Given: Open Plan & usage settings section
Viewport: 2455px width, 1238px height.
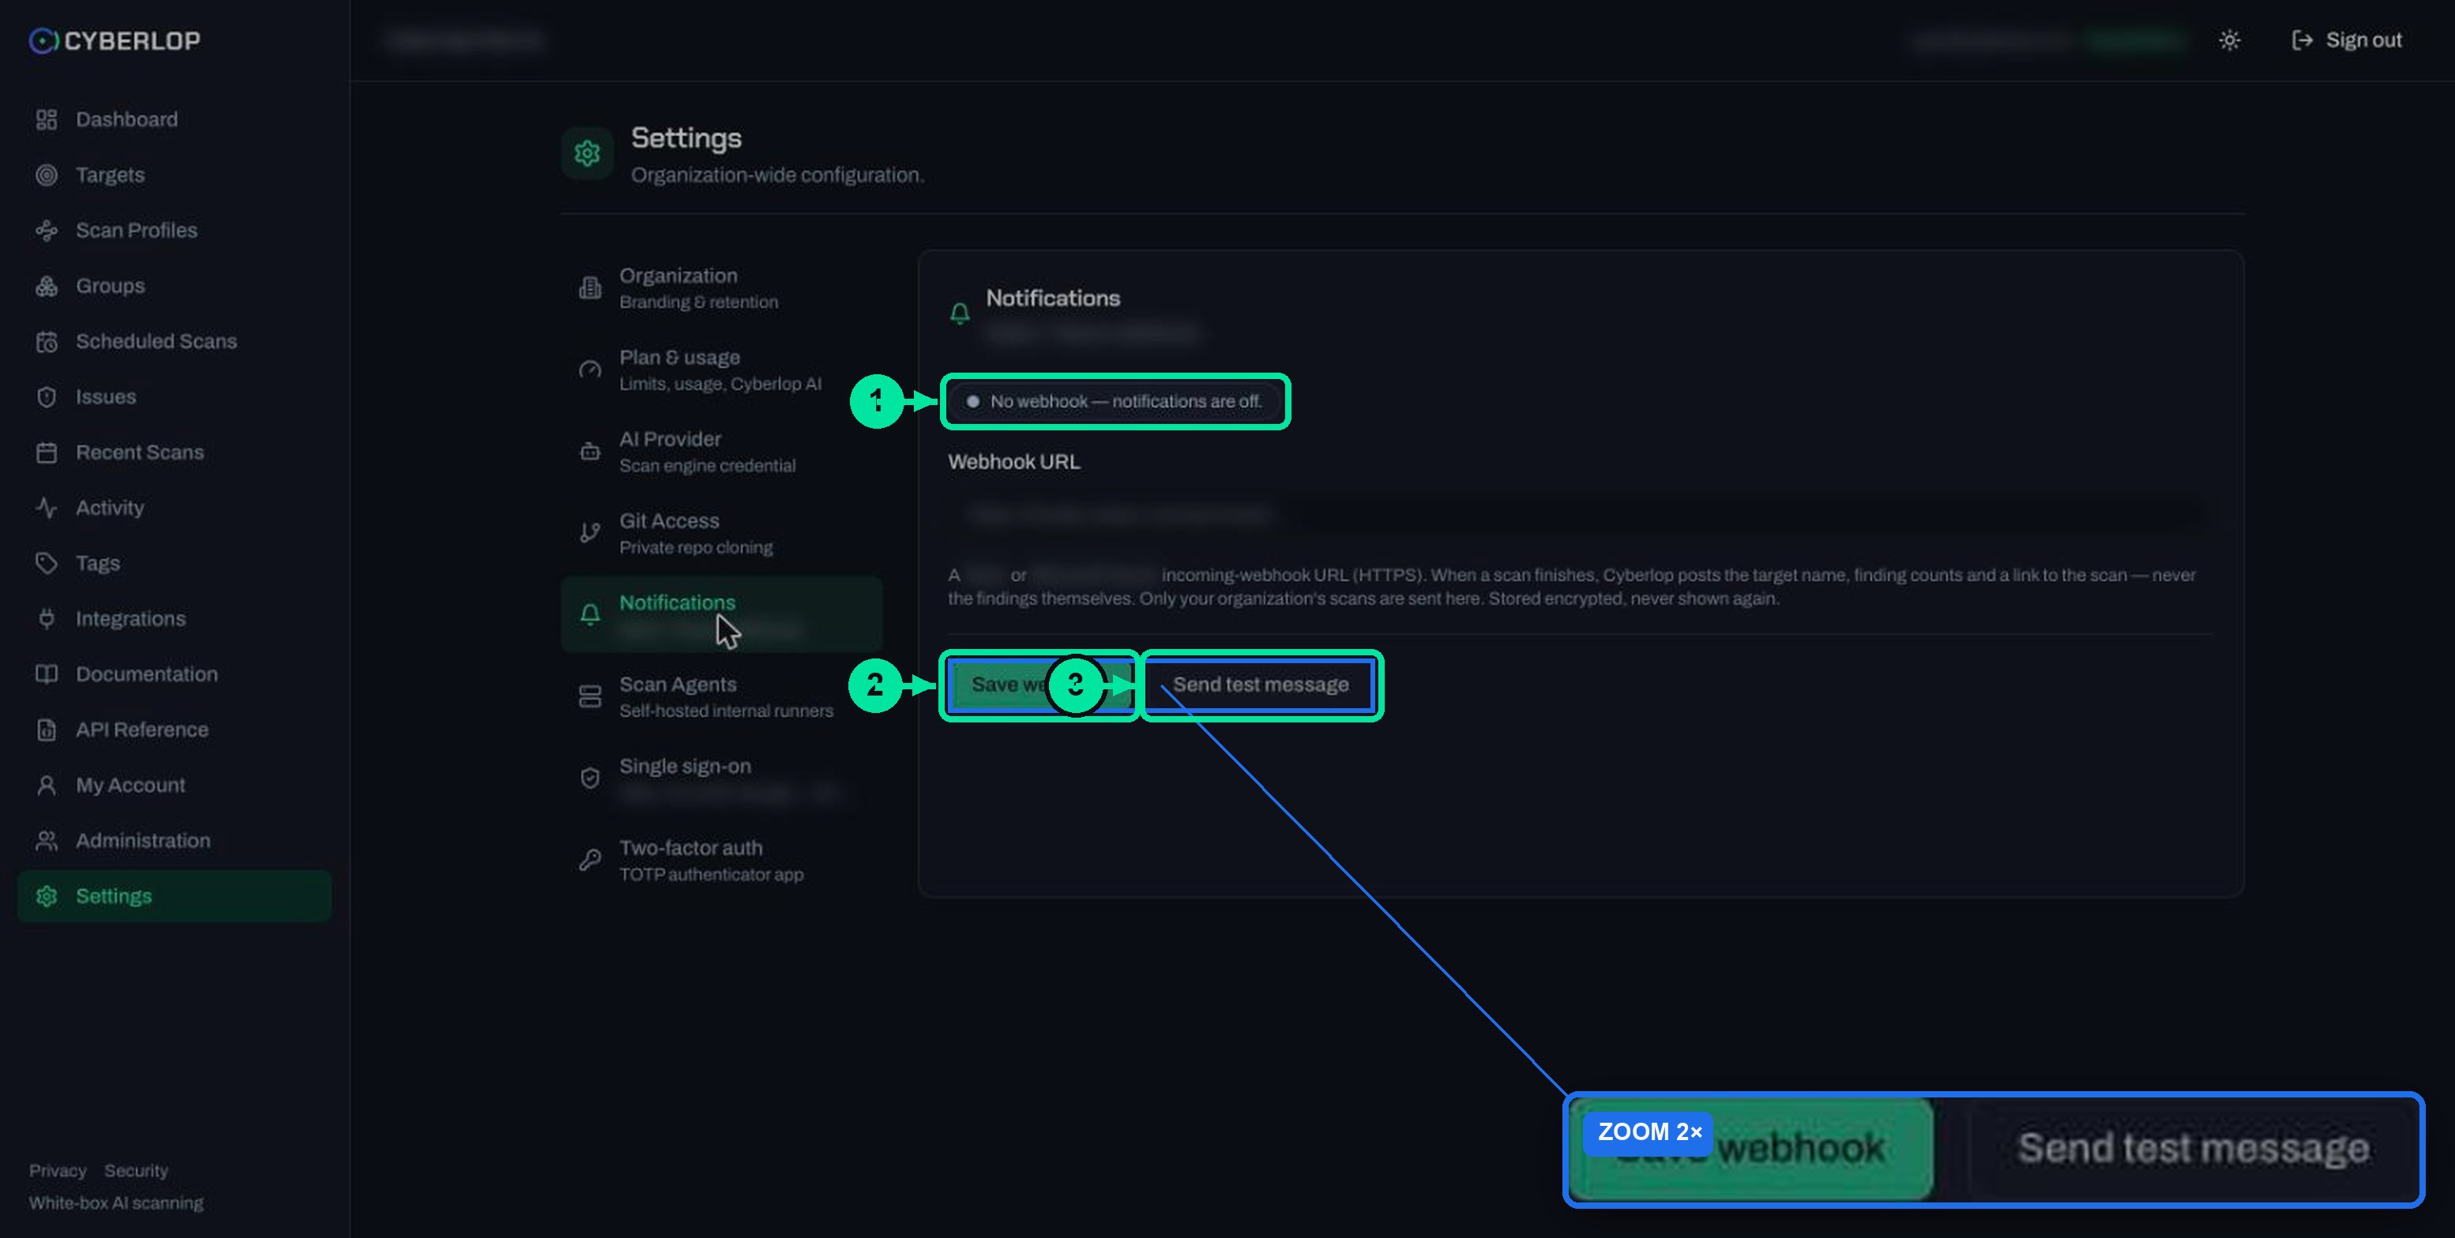Looking at the screenshot, I should coord(721,370).
